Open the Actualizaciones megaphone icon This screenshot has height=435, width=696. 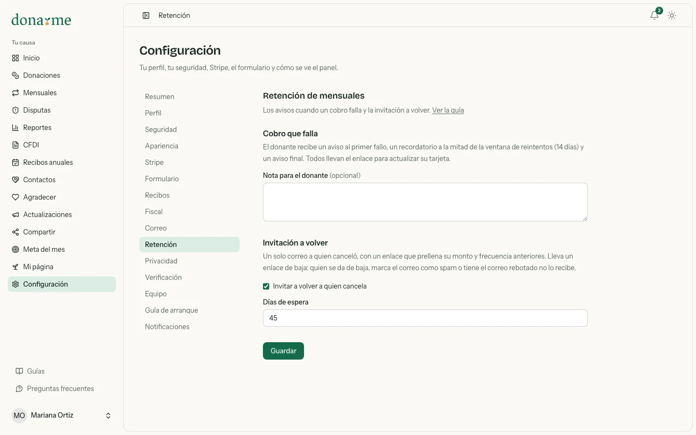pos(15,215)
